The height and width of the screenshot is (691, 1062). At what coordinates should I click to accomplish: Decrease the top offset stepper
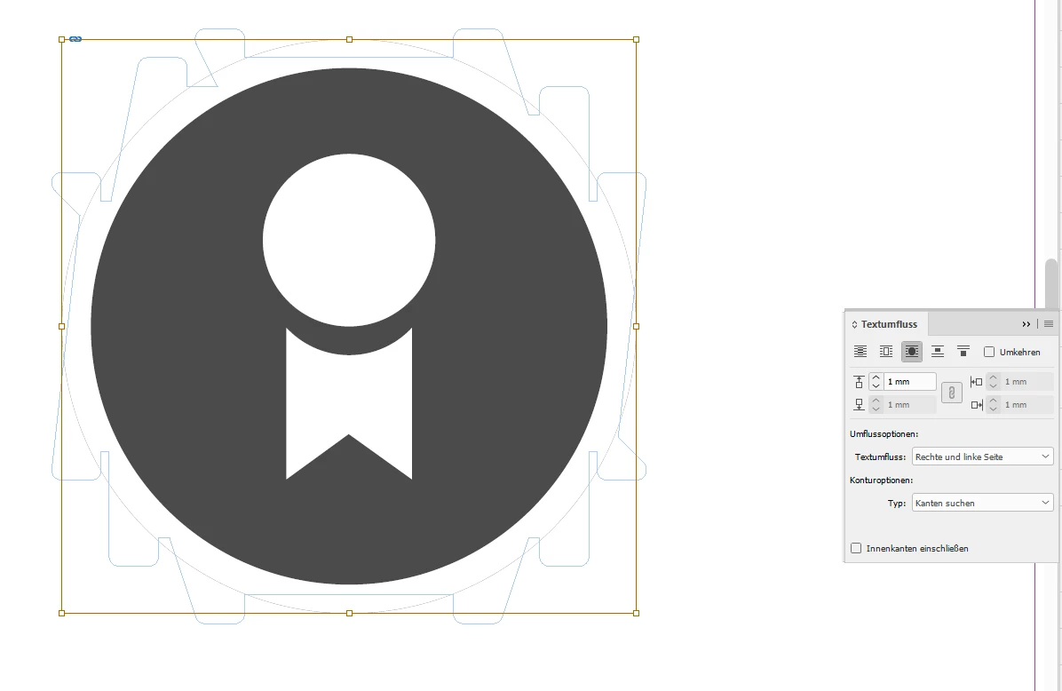(876, 386)
